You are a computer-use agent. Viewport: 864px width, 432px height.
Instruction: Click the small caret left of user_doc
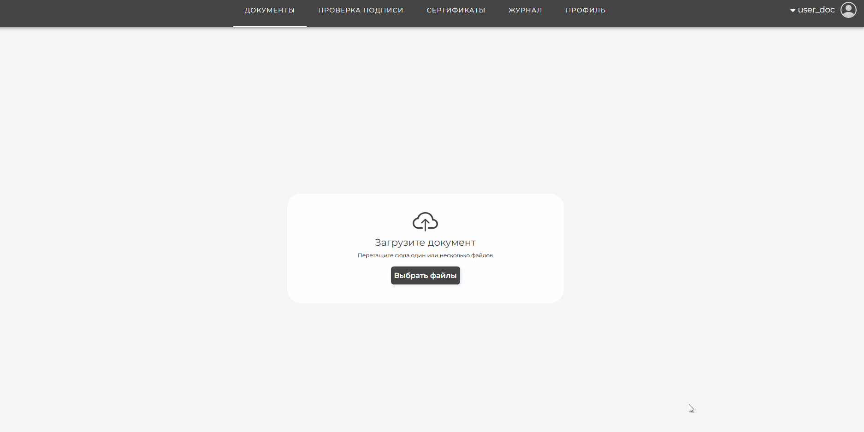793,11
